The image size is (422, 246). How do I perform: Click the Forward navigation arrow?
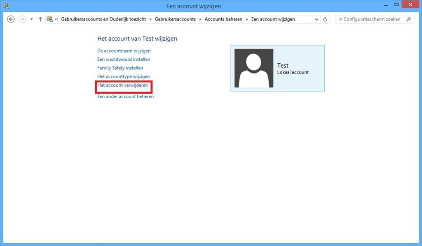(x=22, y=19)
